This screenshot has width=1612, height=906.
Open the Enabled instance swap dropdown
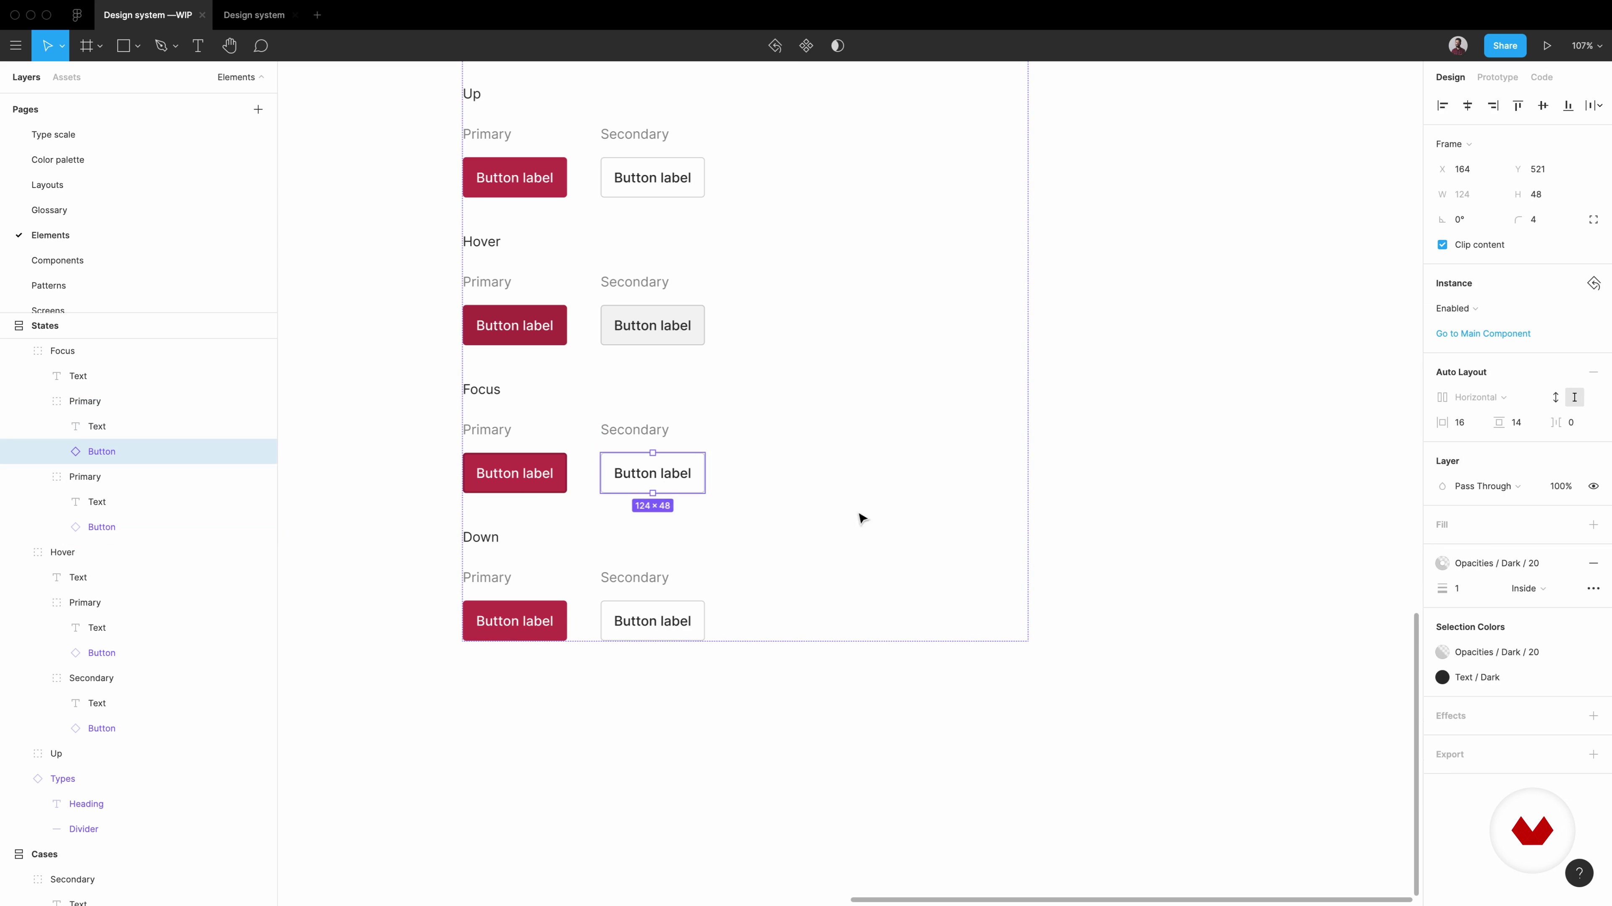pyautogui.click(x=1457, y=308)
